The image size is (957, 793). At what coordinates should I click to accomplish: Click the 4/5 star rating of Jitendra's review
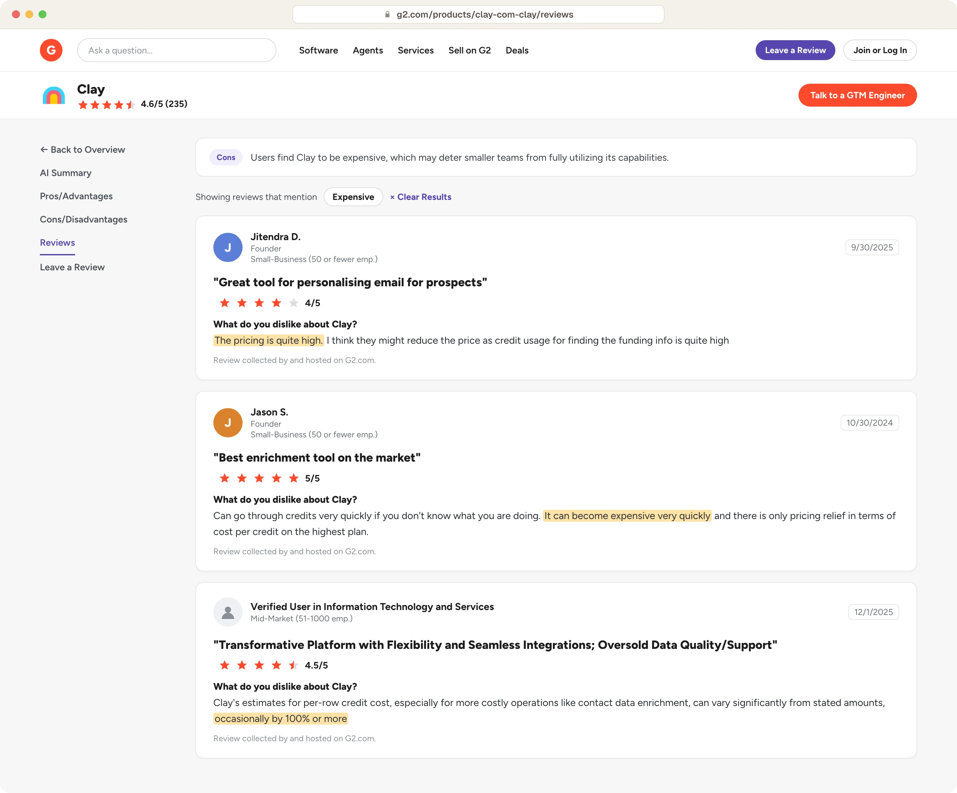pyautogui.click(x=259, y=303)
